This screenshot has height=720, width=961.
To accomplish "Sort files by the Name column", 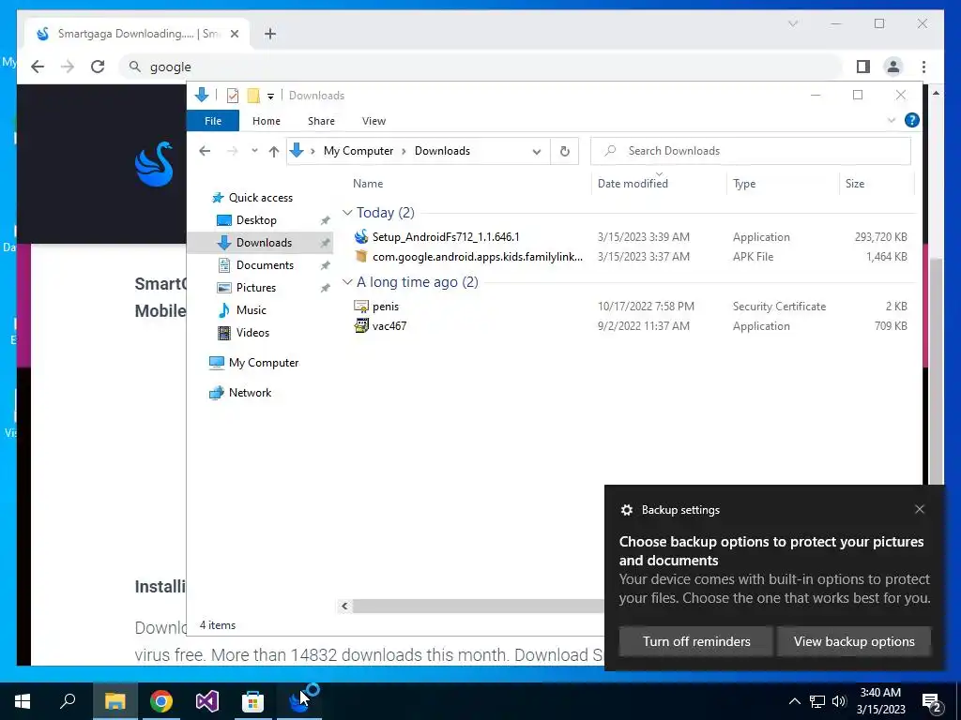I will tap(368, 183).
